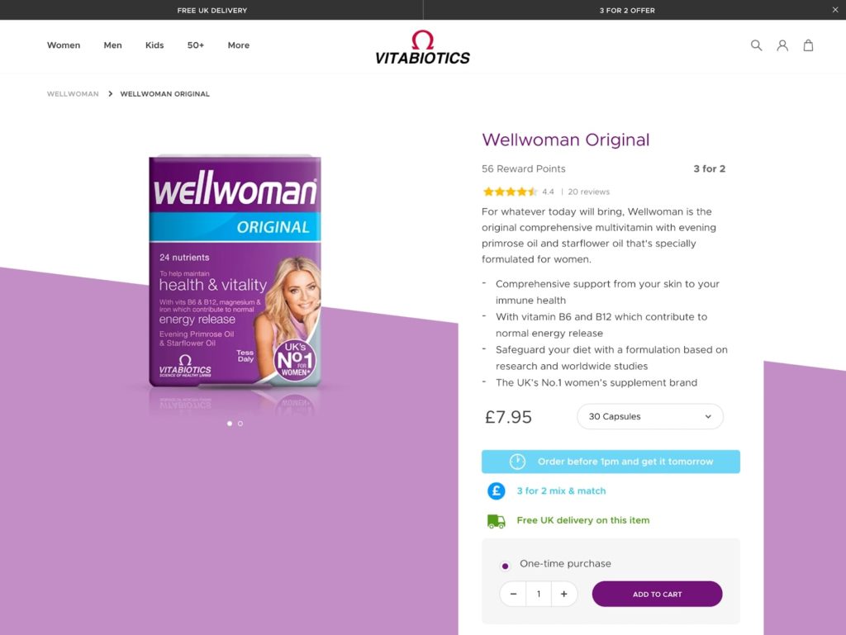Open the user account icon

click(x=782, y=45)
